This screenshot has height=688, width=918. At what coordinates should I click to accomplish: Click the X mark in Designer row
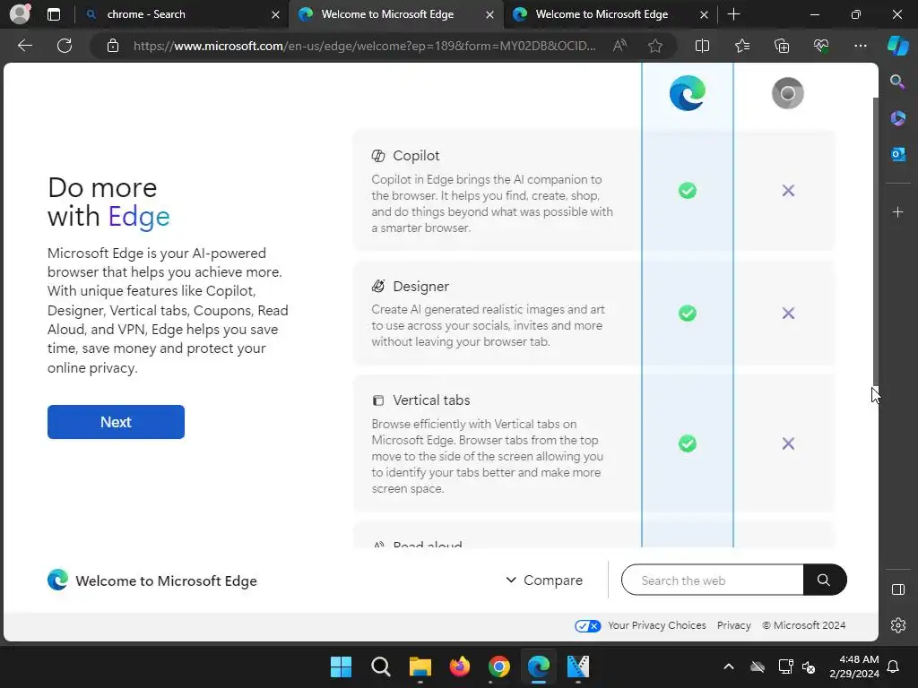click(x=788, y=313)
